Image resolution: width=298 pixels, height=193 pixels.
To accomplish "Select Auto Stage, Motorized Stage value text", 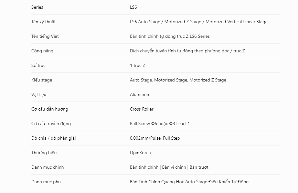I will 178,80.
